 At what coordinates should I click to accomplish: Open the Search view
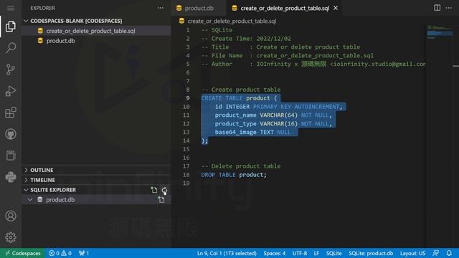(x=11, y=48)
